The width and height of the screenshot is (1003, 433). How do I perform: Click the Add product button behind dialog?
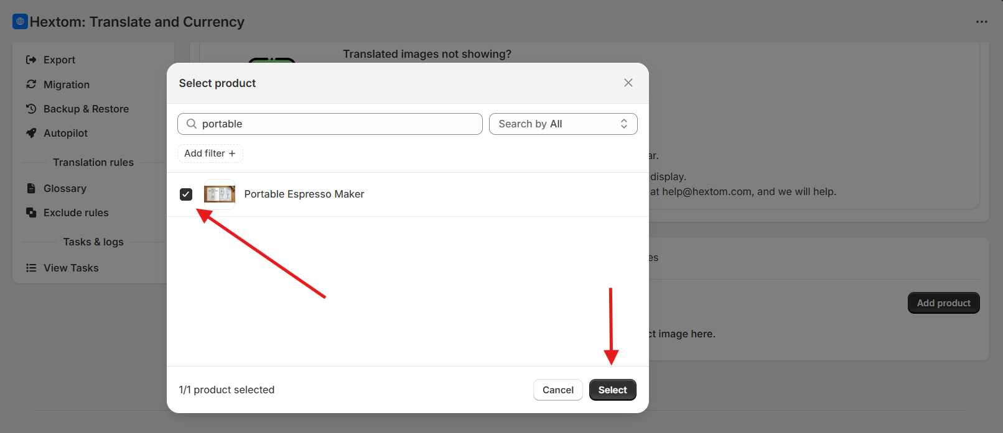[x=944, y=303]
